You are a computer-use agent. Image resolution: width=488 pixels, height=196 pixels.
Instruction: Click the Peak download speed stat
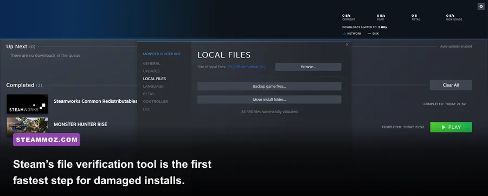pos(381,17)
